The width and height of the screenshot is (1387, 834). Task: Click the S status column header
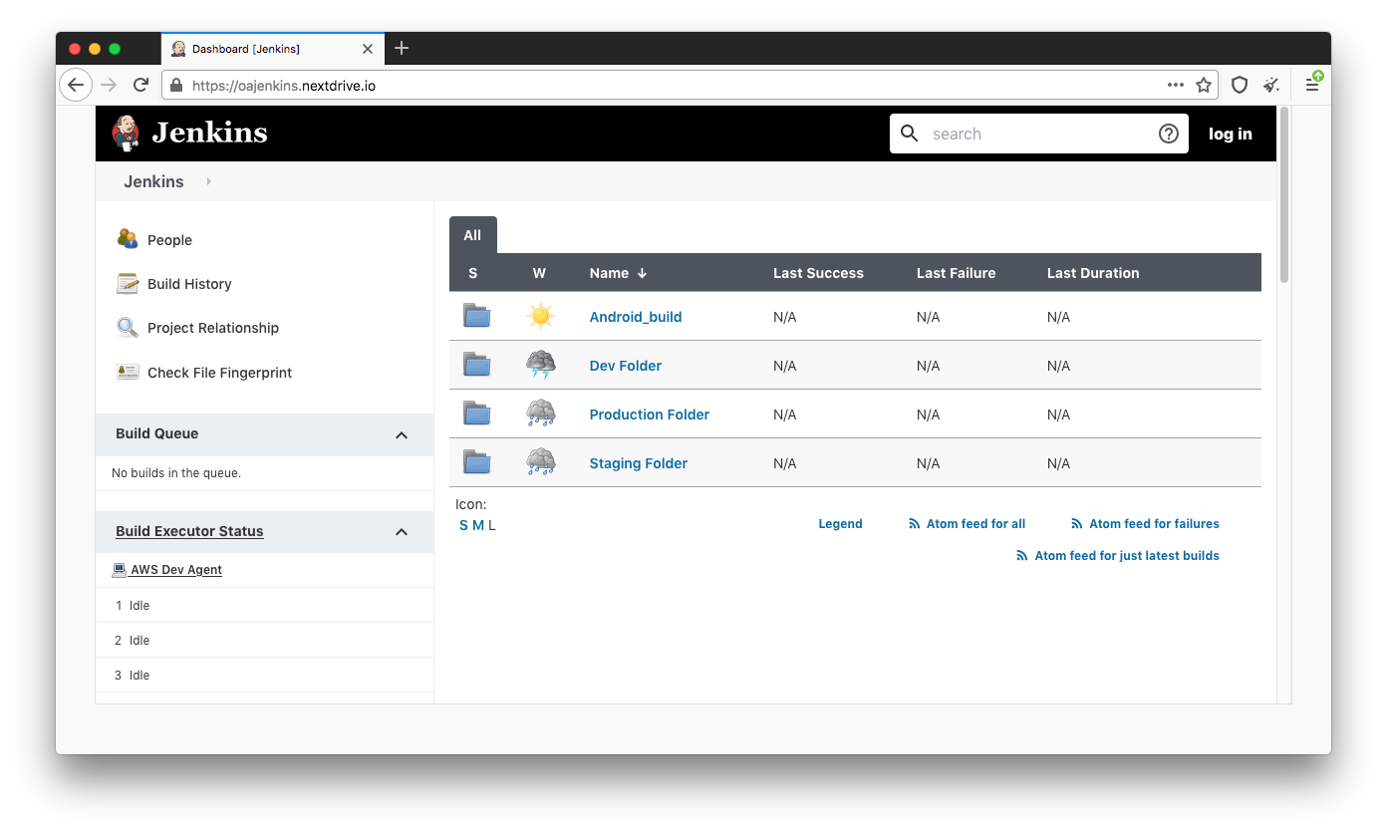[473, 273]
